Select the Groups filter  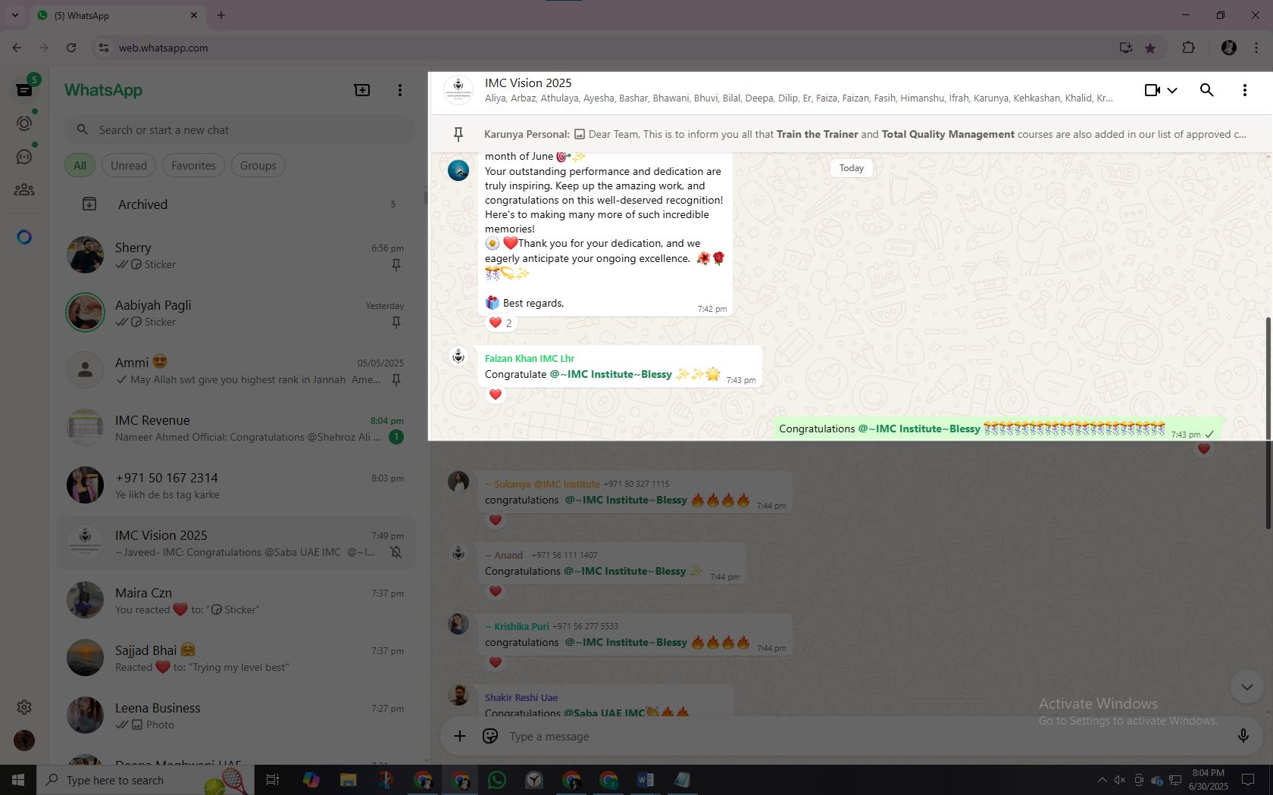[258, 165]
